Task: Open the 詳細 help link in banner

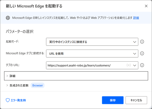Action: (136, 18)
